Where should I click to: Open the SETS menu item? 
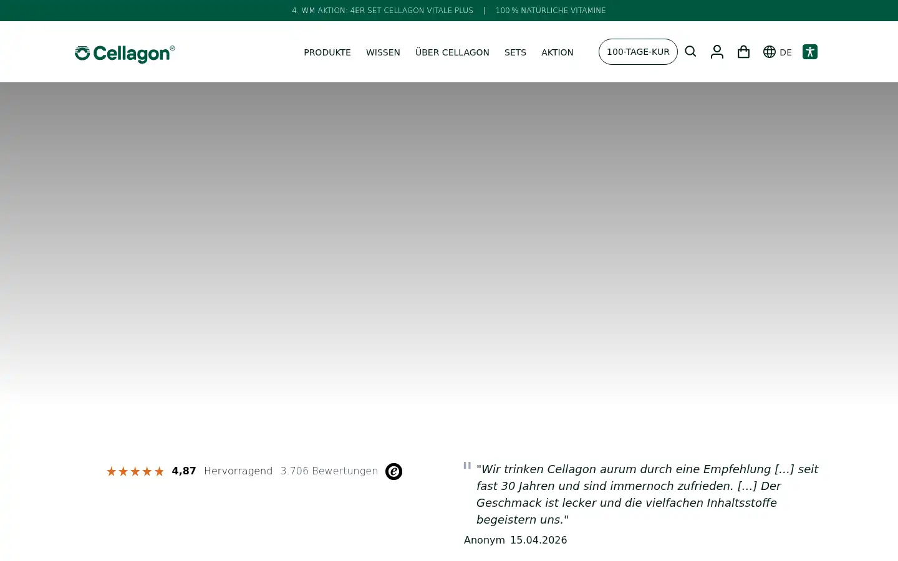[x=515, y=52]
